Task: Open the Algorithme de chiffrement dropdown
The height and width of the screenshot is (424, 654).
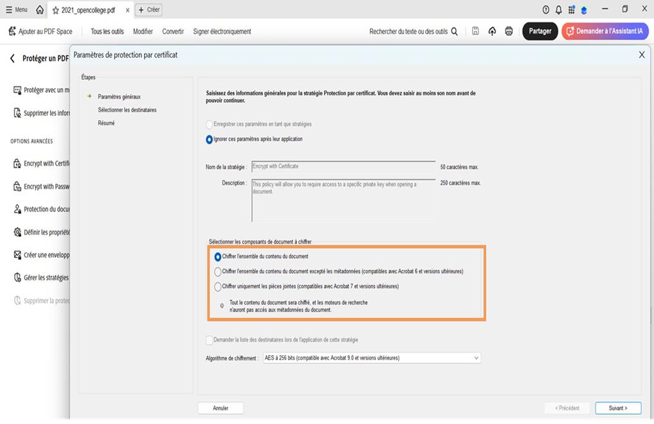Action: [x=372, y=358]
